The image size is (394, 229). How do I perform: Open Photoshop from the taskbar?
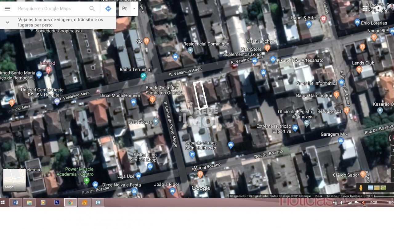pyautogui.click(x=57, y=203)
